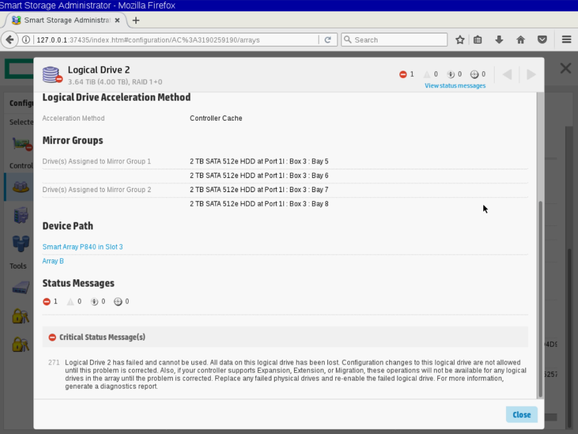
Task: Click the informational count icon in the header
Action: coord(451,75)
